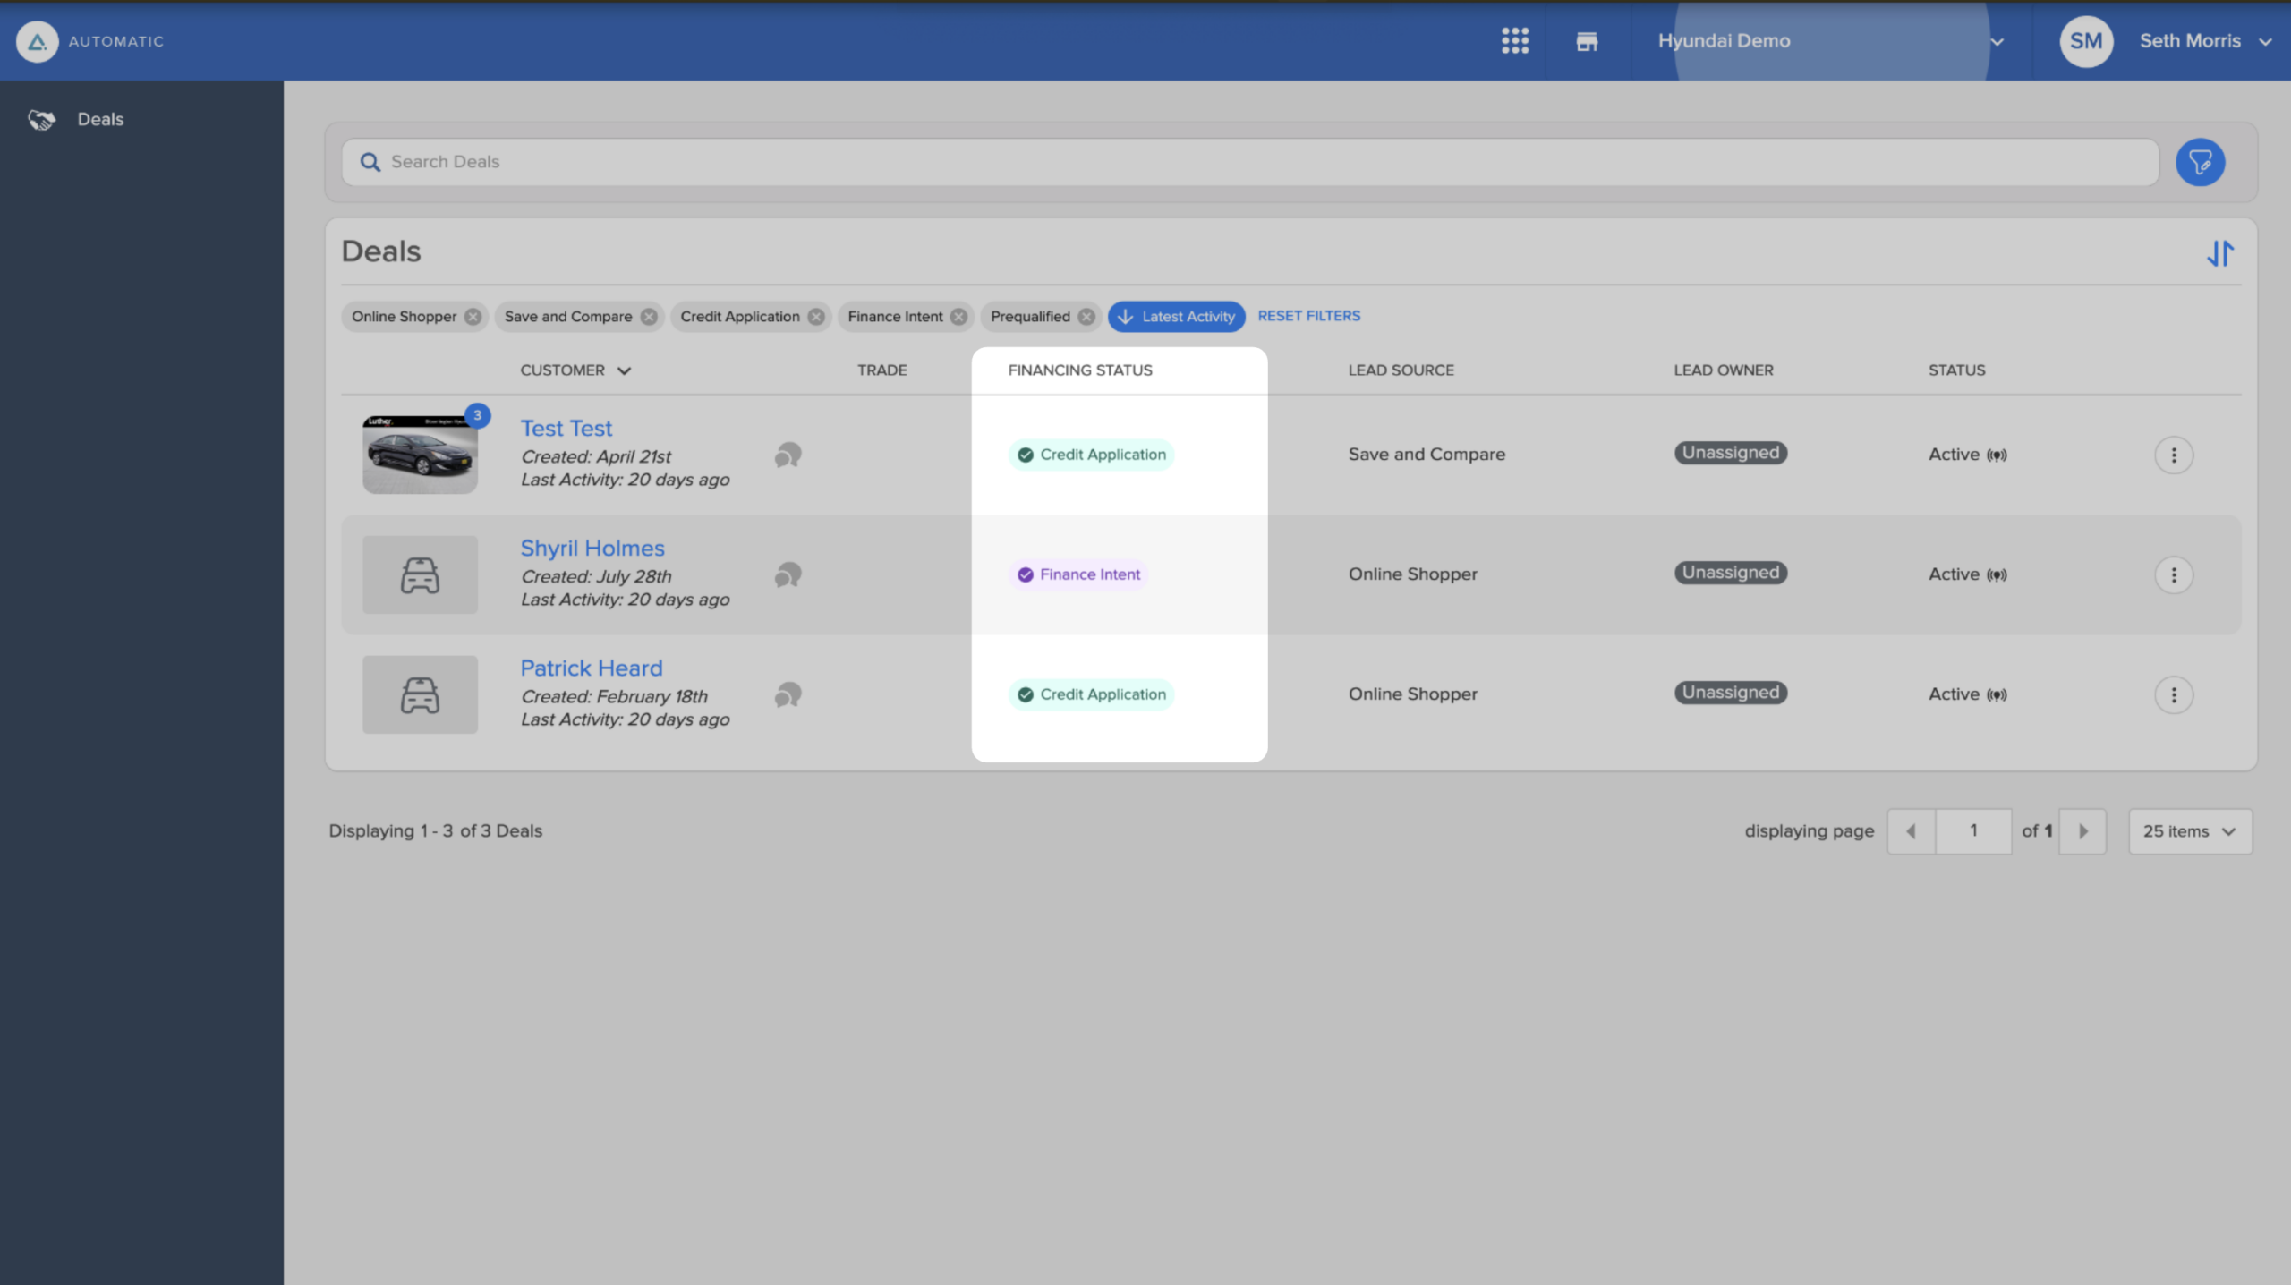The width and height of the screenshot is (2291, 1285).
Task: Open chat icon for Shyril Holmes
Action: 788,574
